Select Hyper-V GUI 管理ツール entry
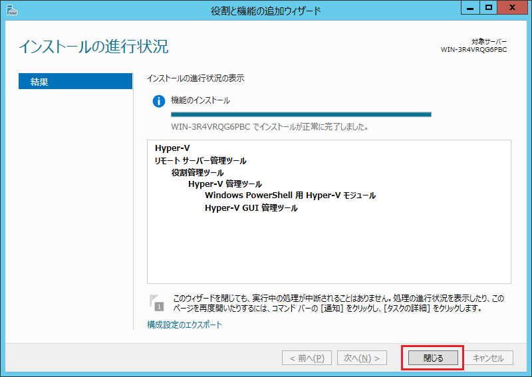 coord(251,207)
